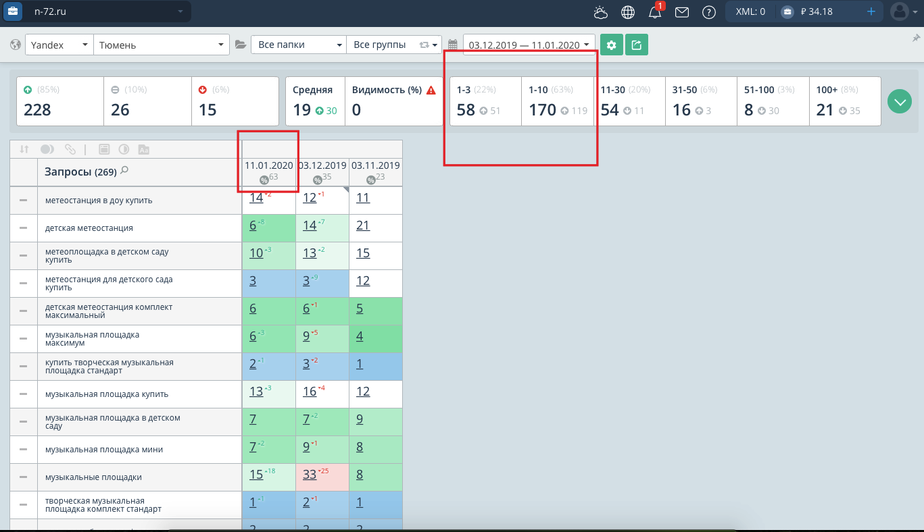Click the window layout icon in table toolbar

coord(104,149)
